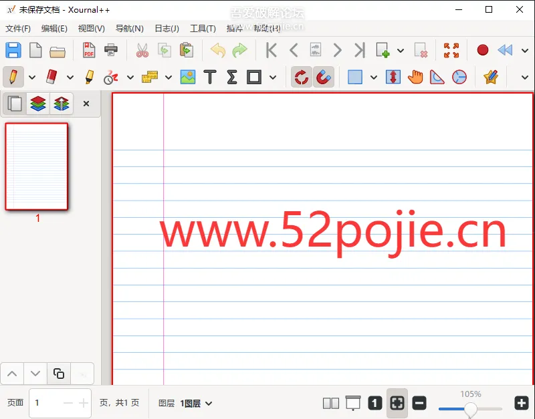The height and width of the screenshot is (419, 535).
Task: Click the vertical space tool icon
Action: 393,77
